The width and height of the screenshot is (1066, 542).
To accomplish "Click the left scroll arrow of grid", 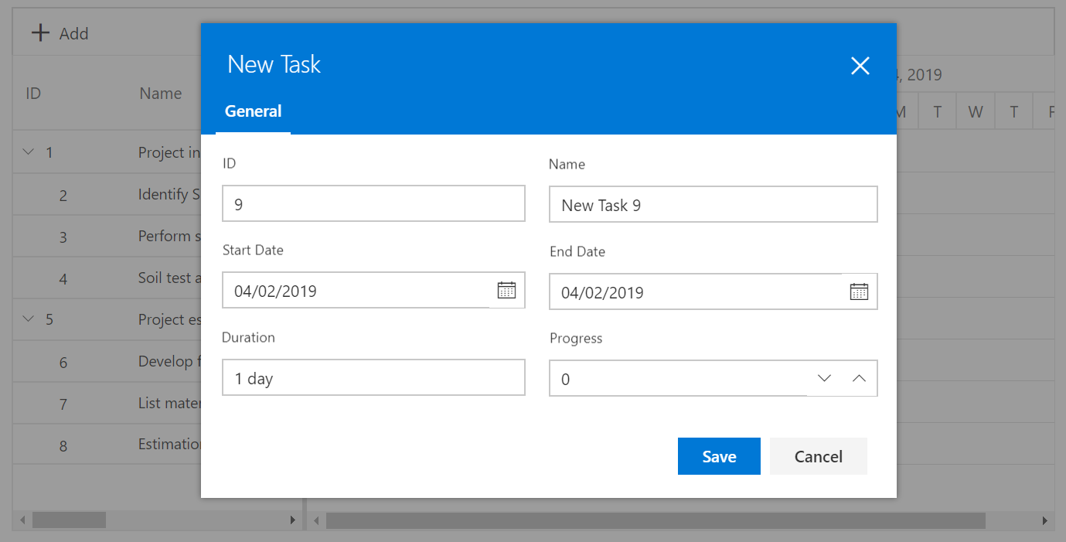I will tap(22, 520).
